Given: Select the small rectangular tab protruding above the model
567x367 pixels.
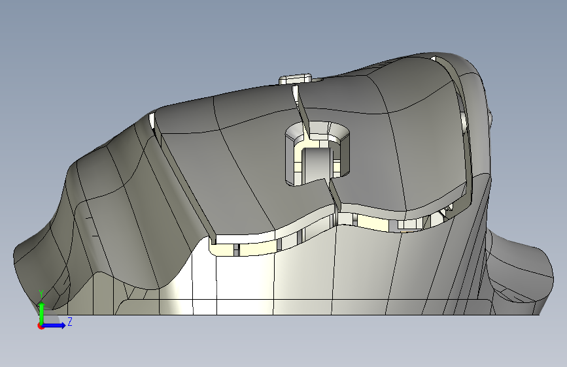Looking at the screenshot, I should pyautogui.click(x=295, y=79).
